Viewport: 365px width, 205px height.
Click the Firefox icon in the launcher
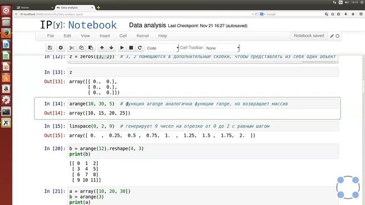tap(6, 33)
